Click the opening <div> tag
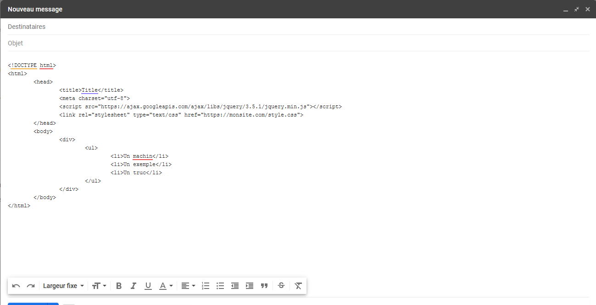The height and width of the screenshot is (305, 596). 67,139
